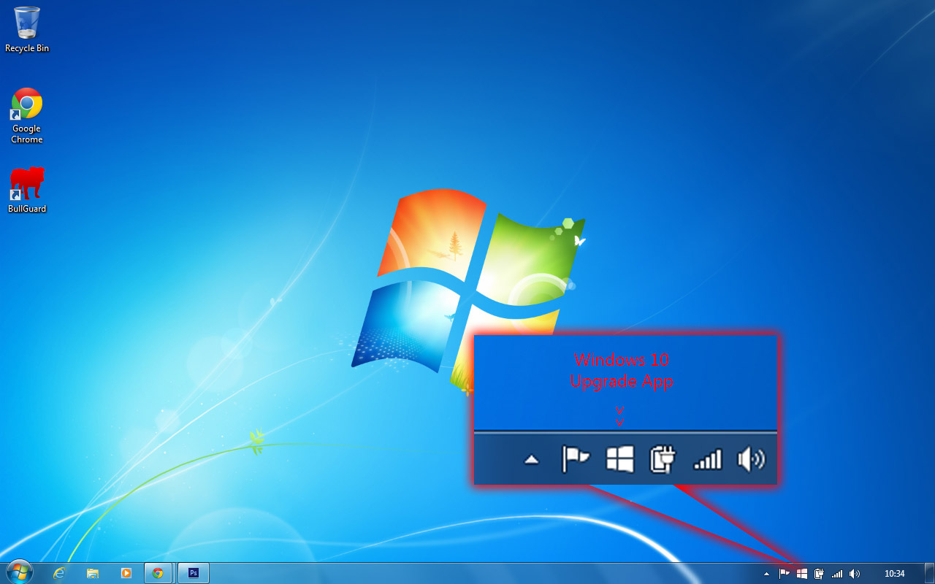Open the Windows Start button
935x584 pixels.
point(19,572)
